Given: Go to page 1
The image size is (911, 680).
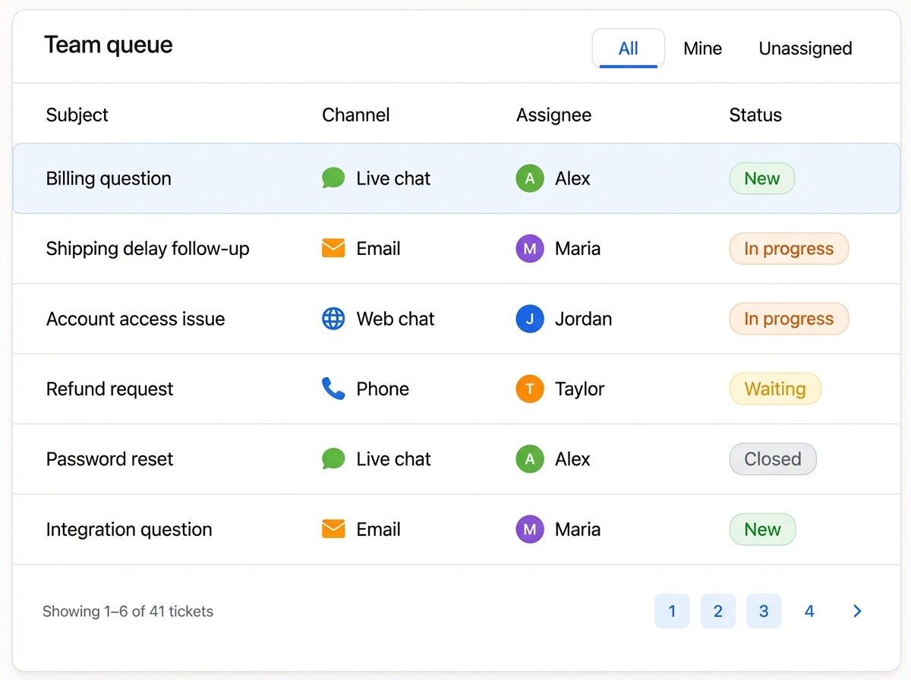Looking at the screenshot, I should tap(672, 611).
